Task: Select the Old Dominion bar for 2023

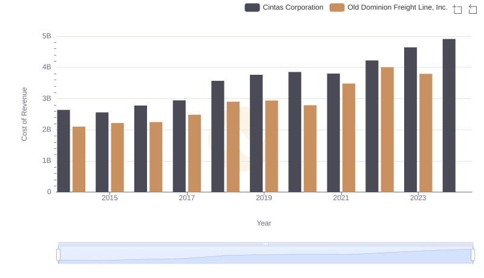Action: coord(426,133)
